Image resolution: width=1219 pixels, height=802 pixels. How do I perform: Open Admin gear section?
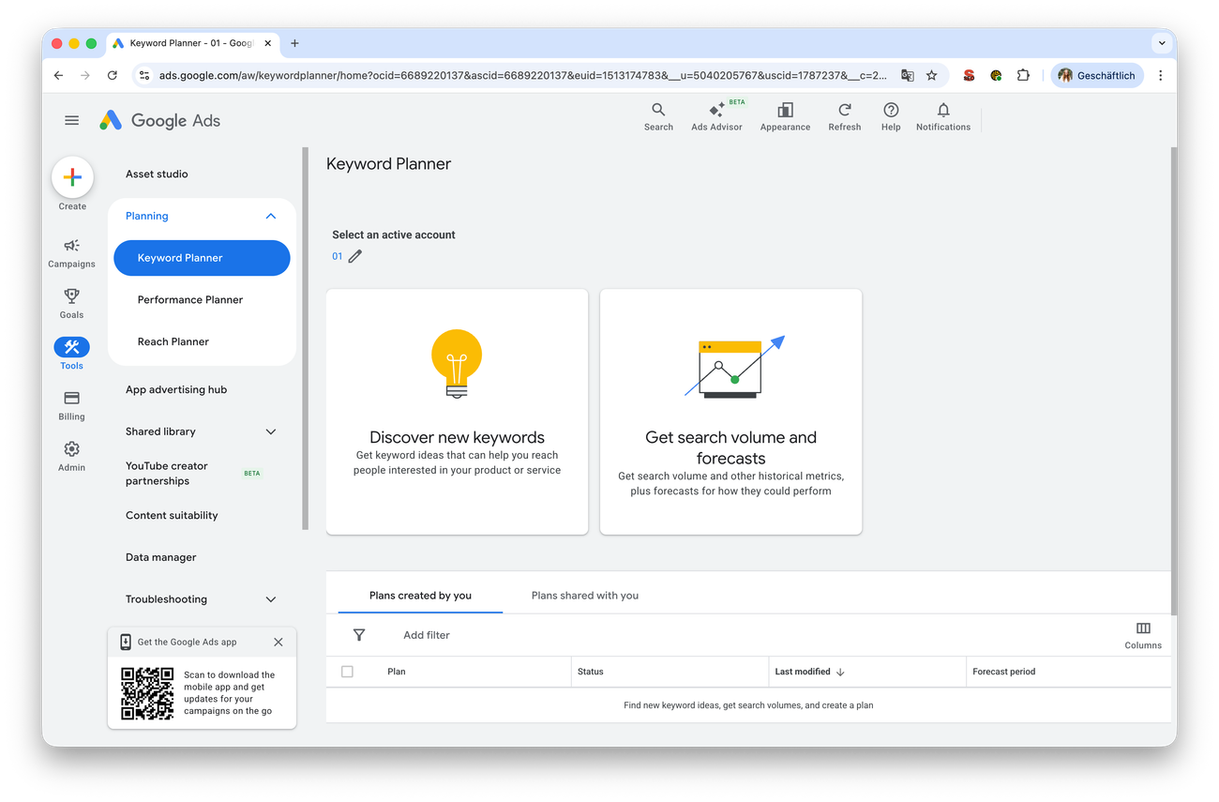click(71, 456)
